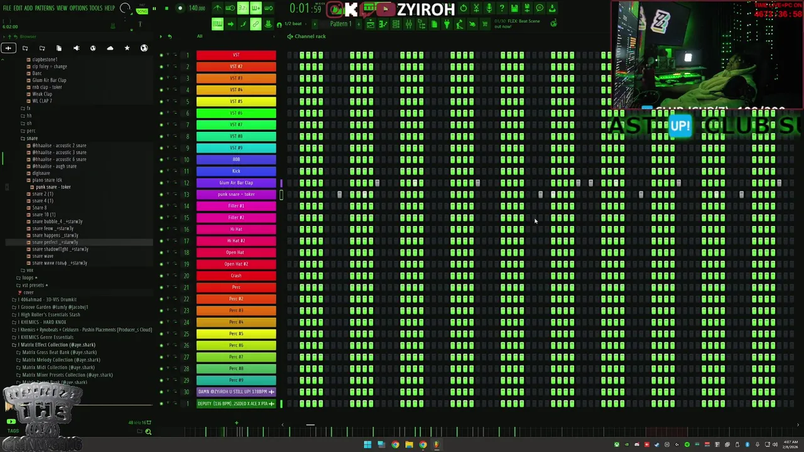Click the browser starred favorites icon
The image size is (804, 452).
click(127, 48)
